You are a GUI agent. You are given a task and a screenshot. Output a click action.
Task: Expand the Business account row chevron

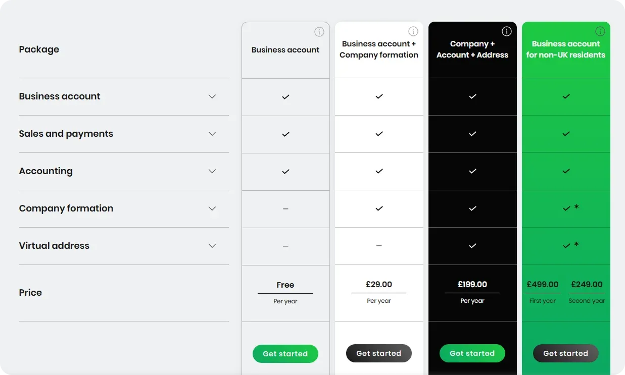point(212,96)
